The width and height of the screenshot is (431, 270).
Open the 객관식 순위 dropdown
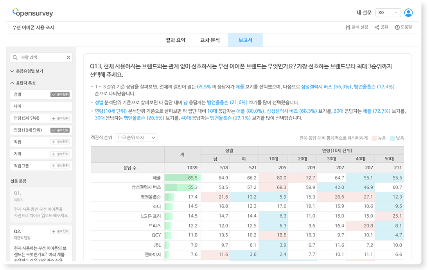(x=136, y=137)
